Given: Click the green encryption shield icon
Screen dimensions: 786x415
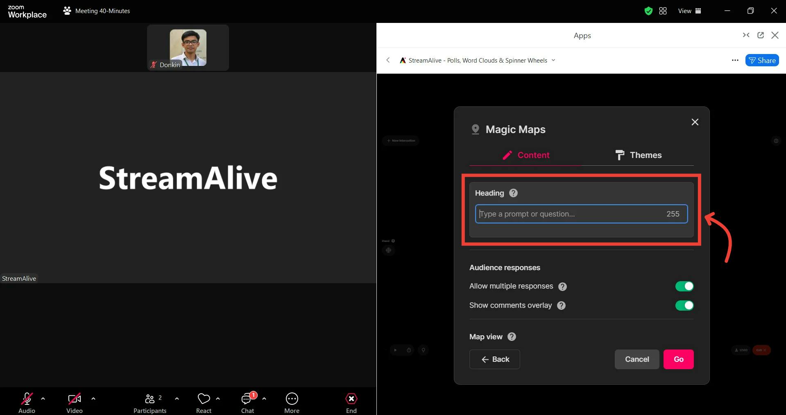Looking at the screenshot, I should 648,11.
